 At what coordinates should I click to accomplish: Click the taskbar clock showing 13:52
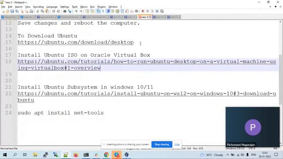point(265,155)
